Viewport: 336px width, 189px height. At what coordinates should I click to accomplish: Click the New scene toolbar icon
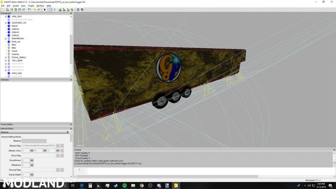point(3,10)
